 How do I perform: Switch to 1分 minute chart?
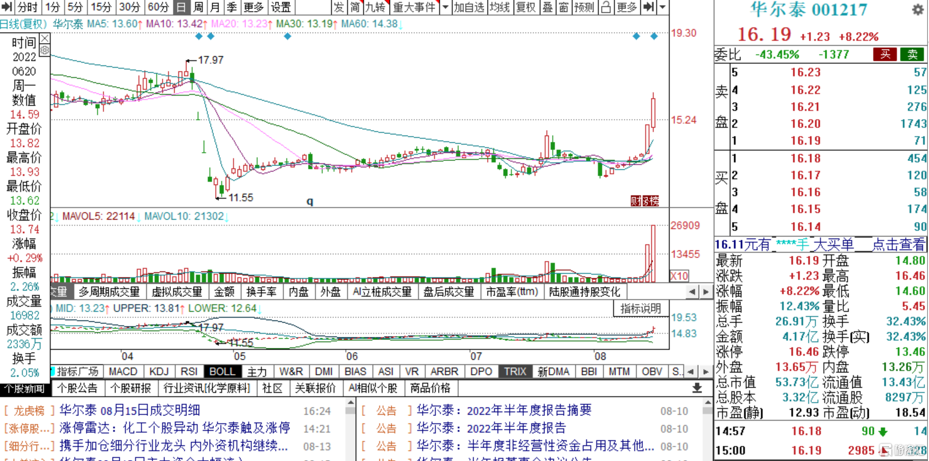click(x=52, y=7)
